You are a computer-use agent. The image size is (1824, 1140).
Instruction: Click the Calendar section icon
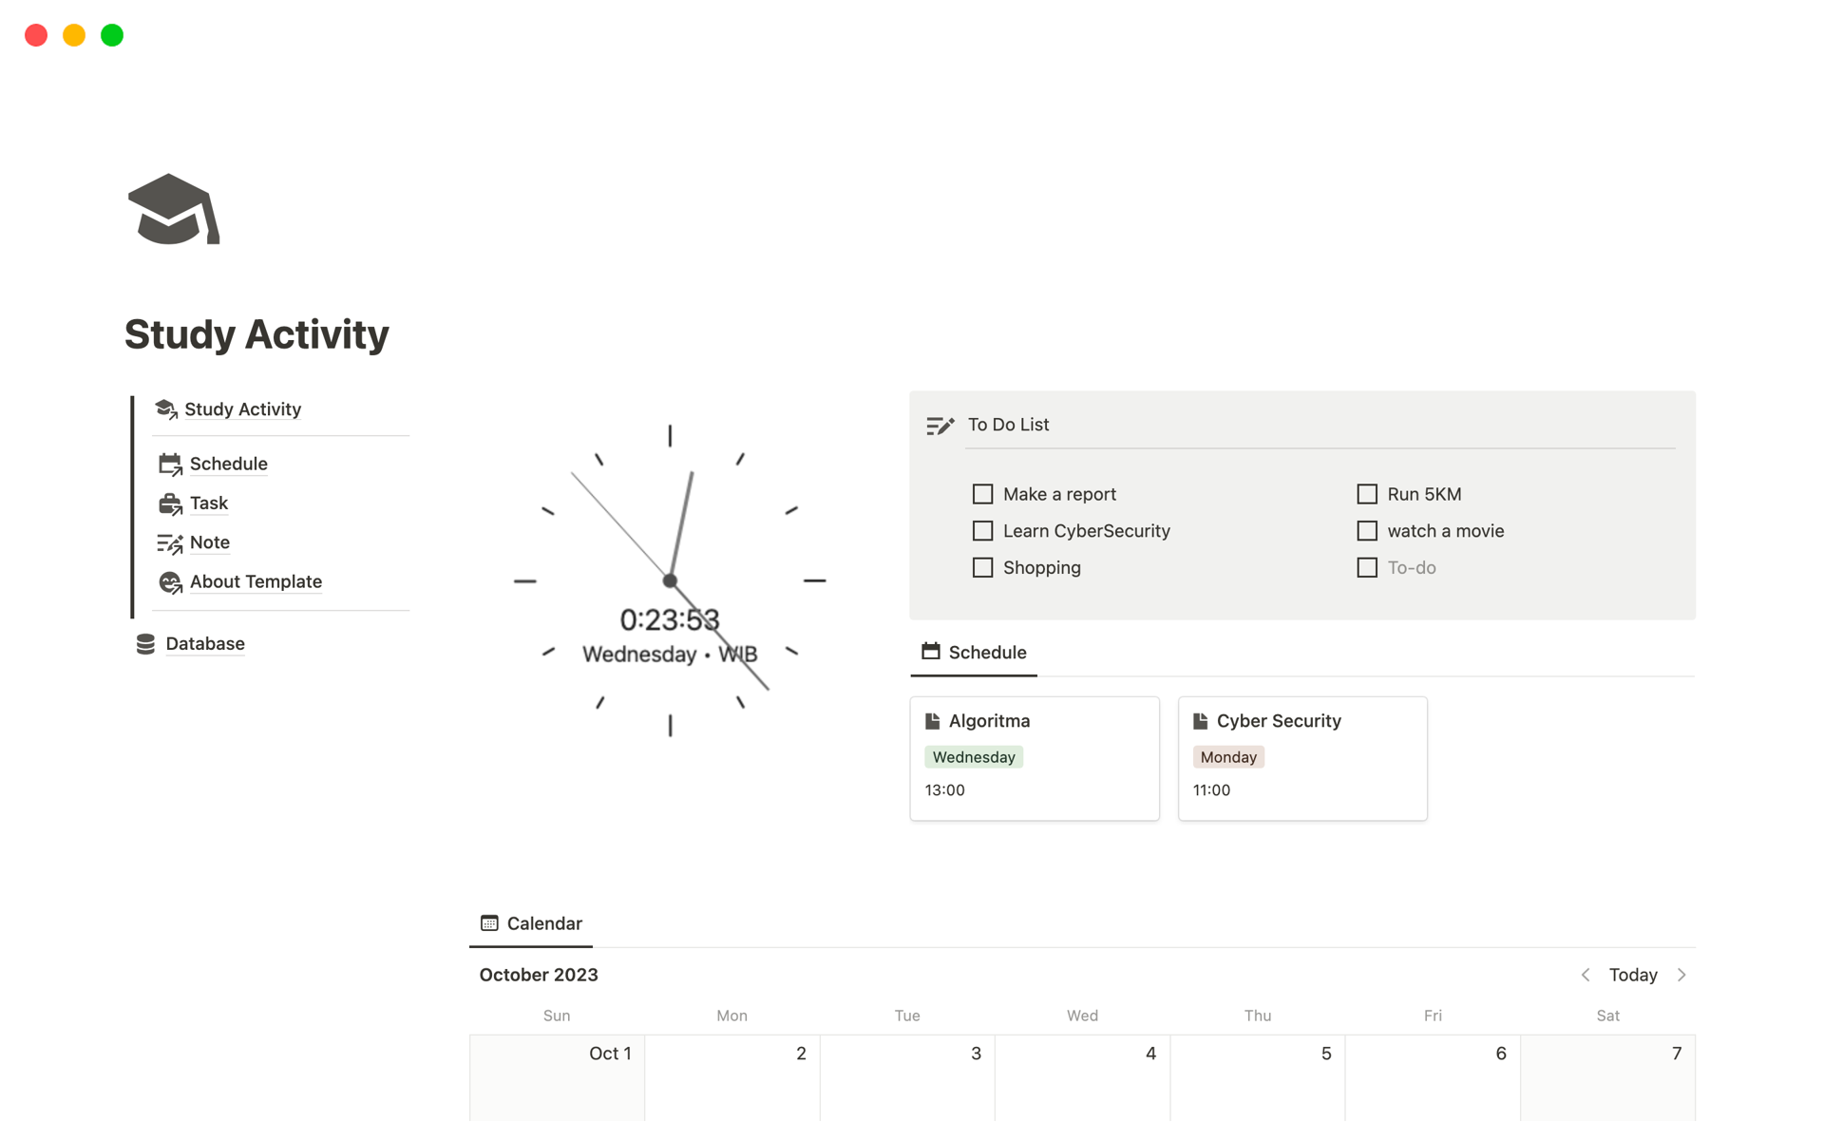coord(487,923)
